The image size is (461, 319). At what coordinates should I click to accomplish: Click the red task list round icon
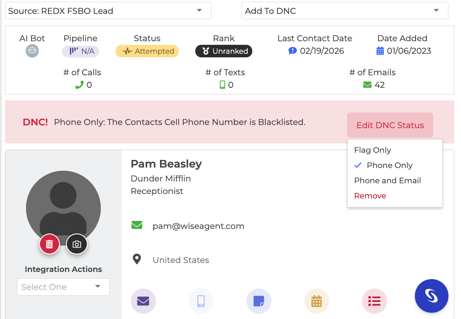click(x=374, y=301)
